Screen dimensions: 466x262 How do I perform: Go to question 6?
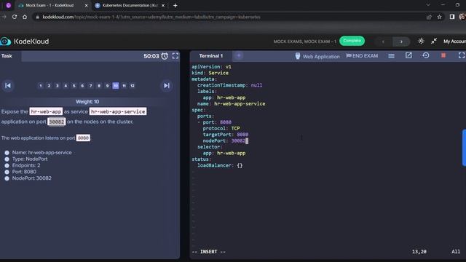[82, 86]
